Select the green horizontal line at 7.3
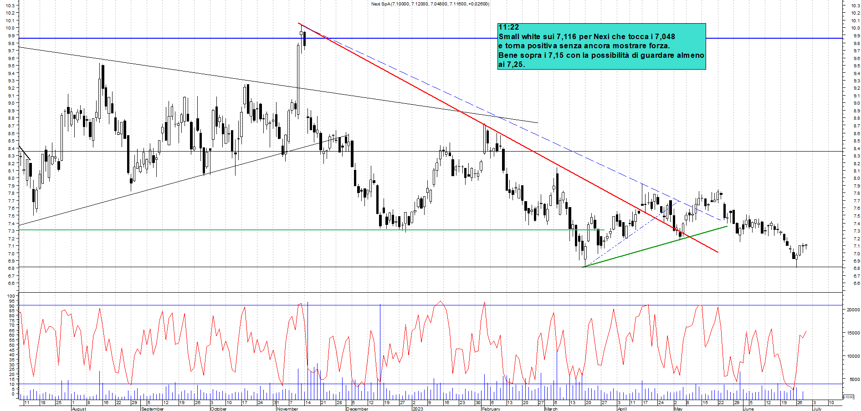This screenshot has width=861, height=411. (312, 230)
